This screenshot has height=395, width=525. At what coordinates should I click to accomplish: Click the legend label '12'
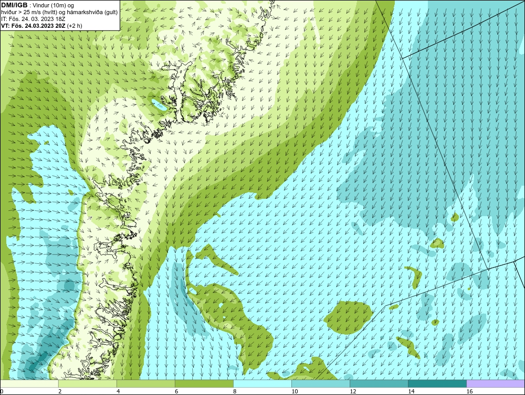pyautogui.click(x=353, y=391)
